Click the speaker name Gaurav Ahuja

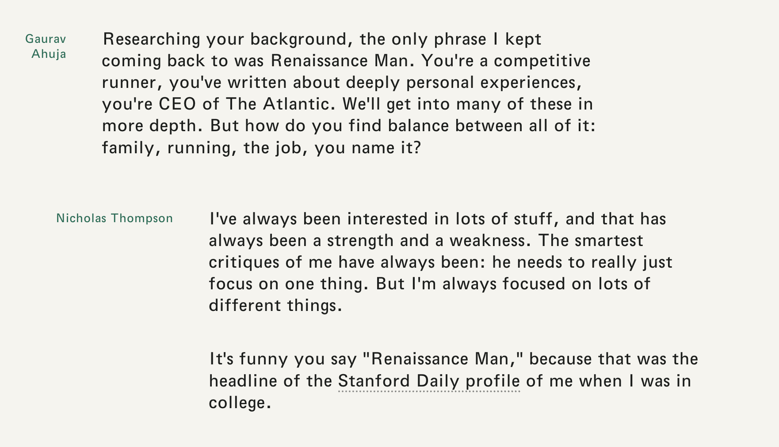point(46,46)
